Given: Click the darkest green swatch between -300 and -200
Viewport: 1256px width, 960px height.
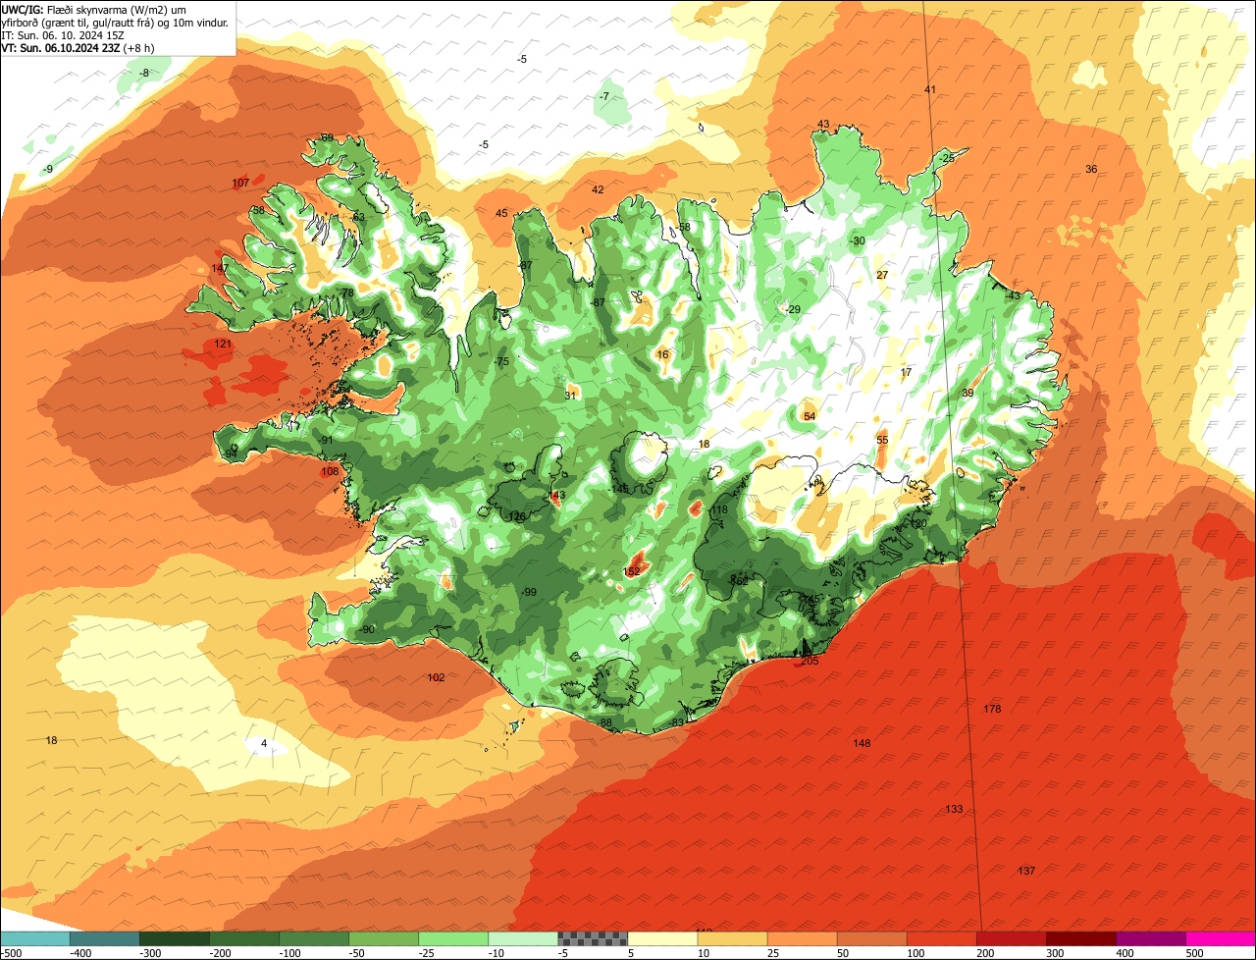Looking at the screenshot, I should click(175, 938).
